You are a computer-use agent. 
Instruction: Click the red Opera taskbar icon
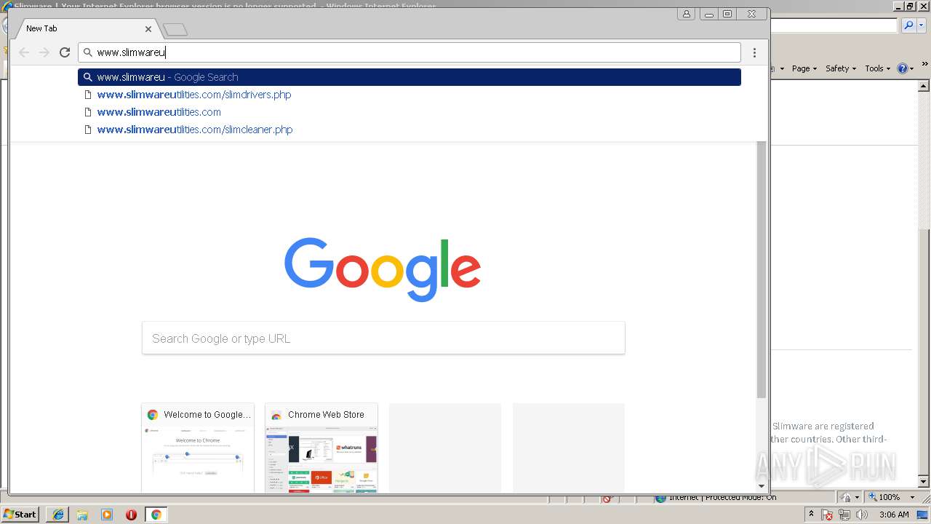point(131,515)
